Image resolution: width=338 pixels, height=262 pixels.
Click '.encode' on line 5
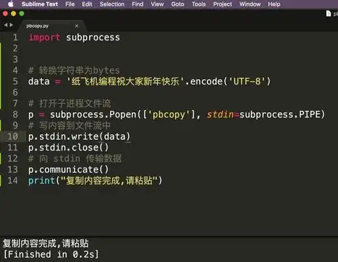tap(203, 81)
